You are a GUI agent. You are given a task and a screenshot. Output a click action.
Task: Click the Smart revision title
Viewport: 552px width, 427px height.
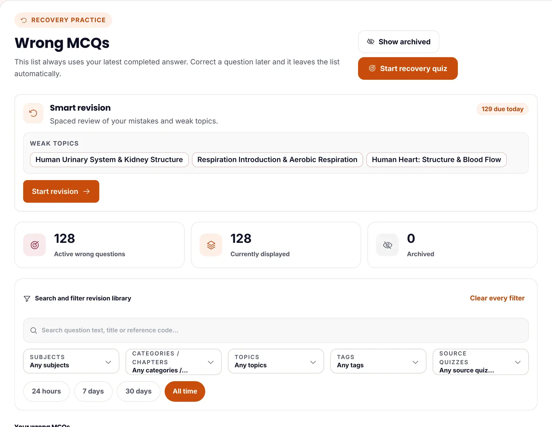point(80,108)
